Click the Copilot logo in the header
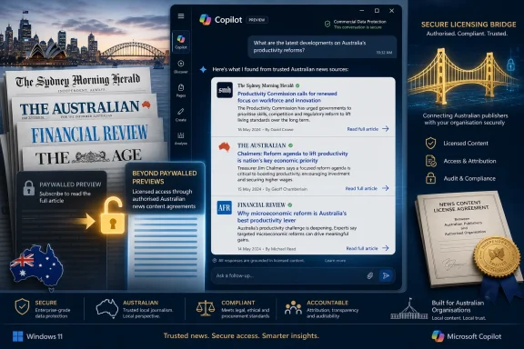 click(205, 20)
